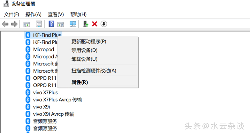
Task: Click the Forward arrow toolbar icon
Action: (14, 24)
